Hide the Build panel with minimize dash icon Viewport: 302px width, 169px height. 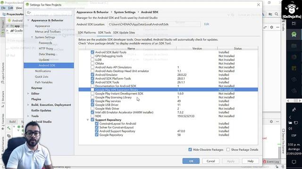click(x=277, y=122)
